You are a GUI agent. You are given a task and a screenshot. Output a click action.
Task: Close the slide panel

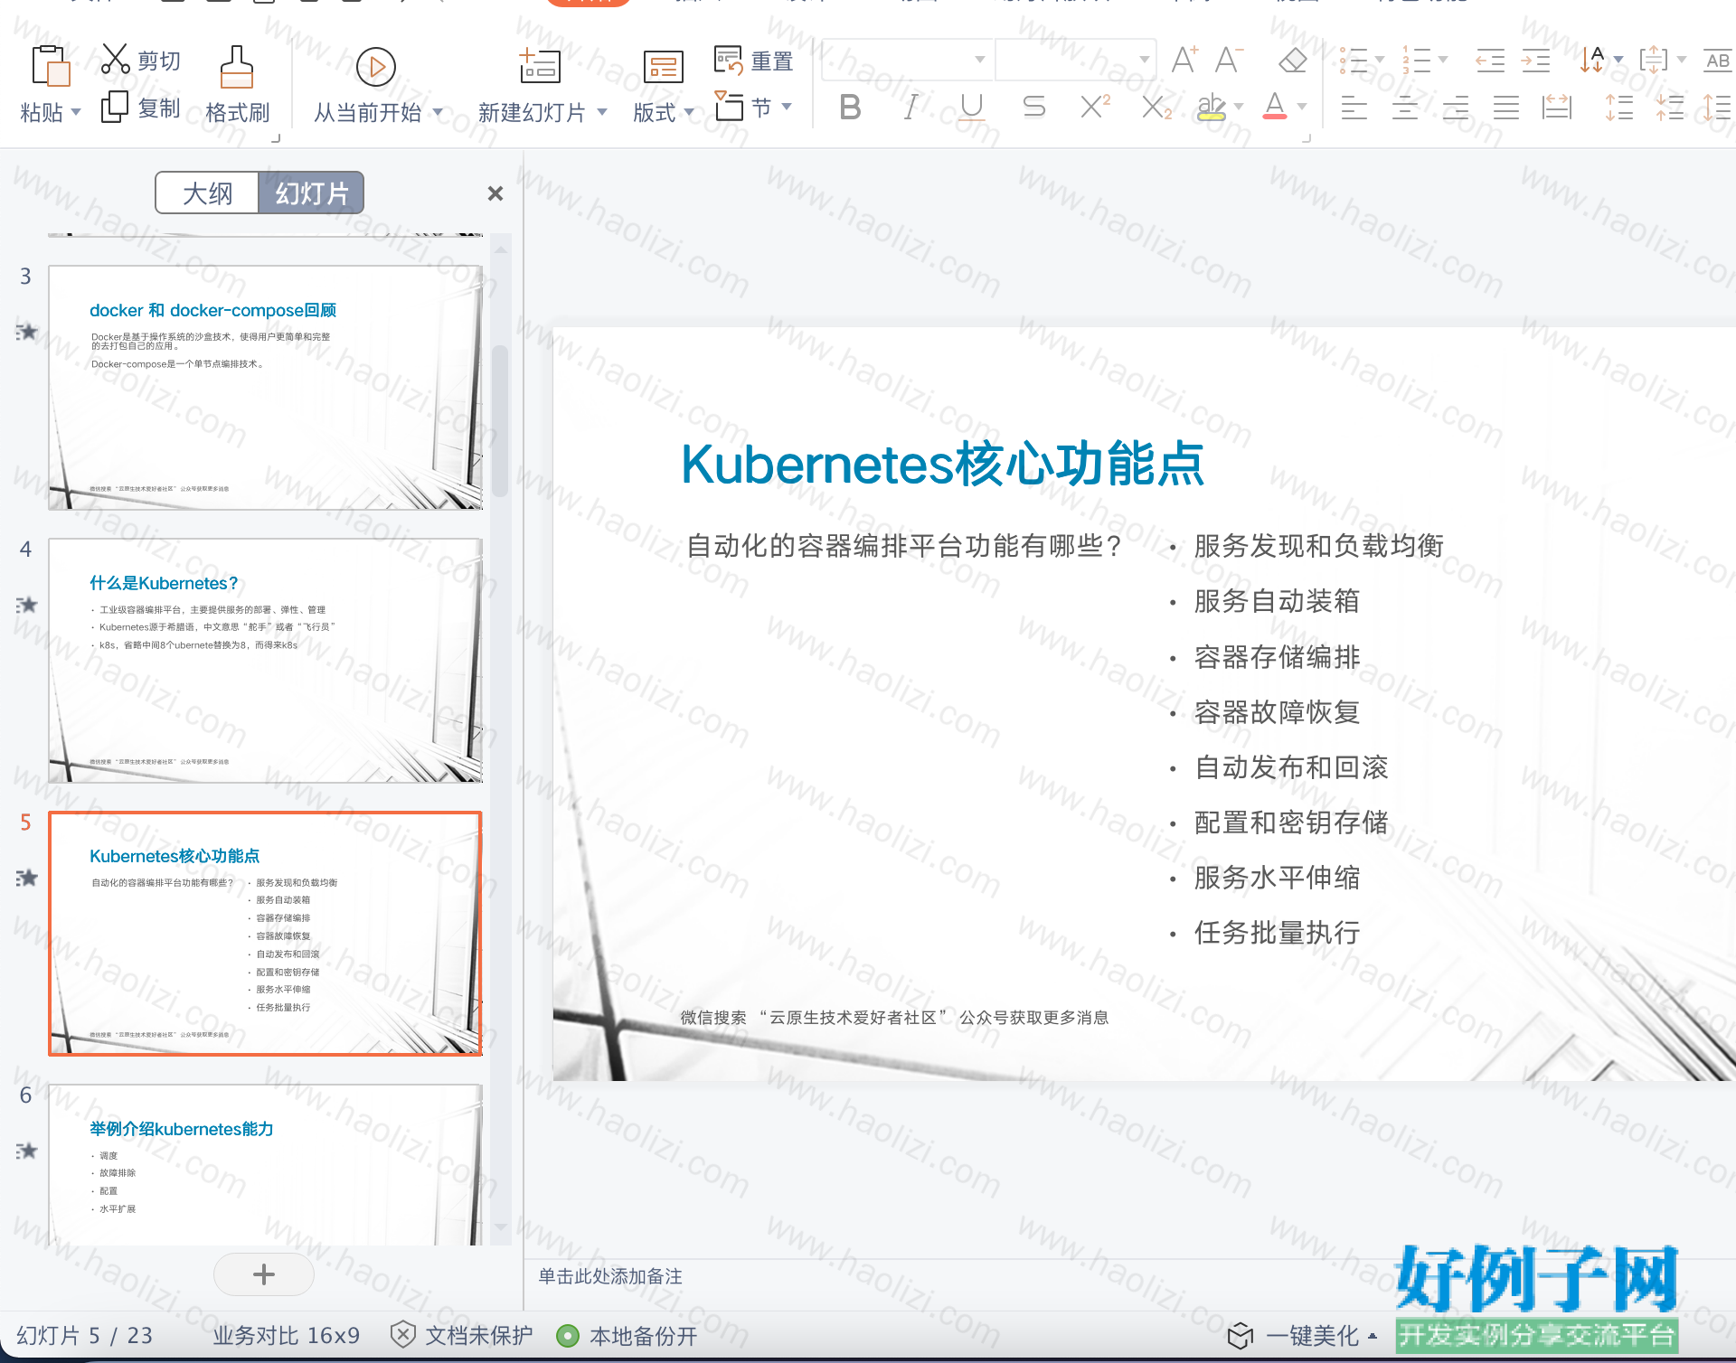[x=495, y=193]
